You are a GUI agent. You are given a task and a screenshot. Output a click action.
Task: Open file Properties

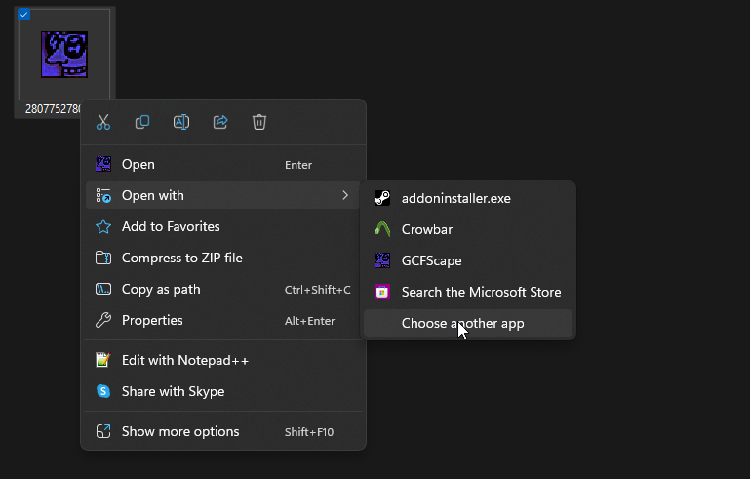pyautogui.click(x=152, y=320)
